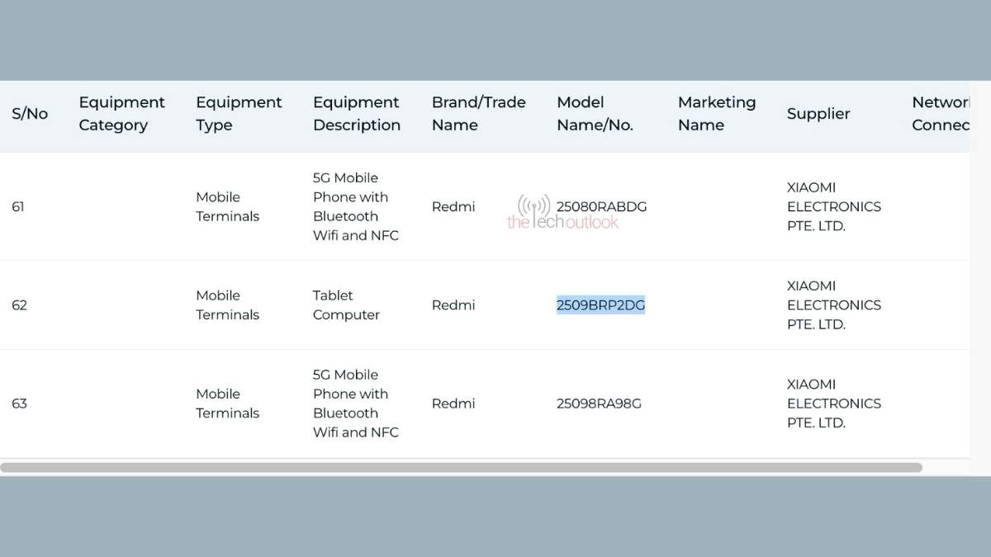This screenshot has height=557, width=991.
Task: Click the partially visible Network column header
Action: pyautogui.click(x=940, y=114)
